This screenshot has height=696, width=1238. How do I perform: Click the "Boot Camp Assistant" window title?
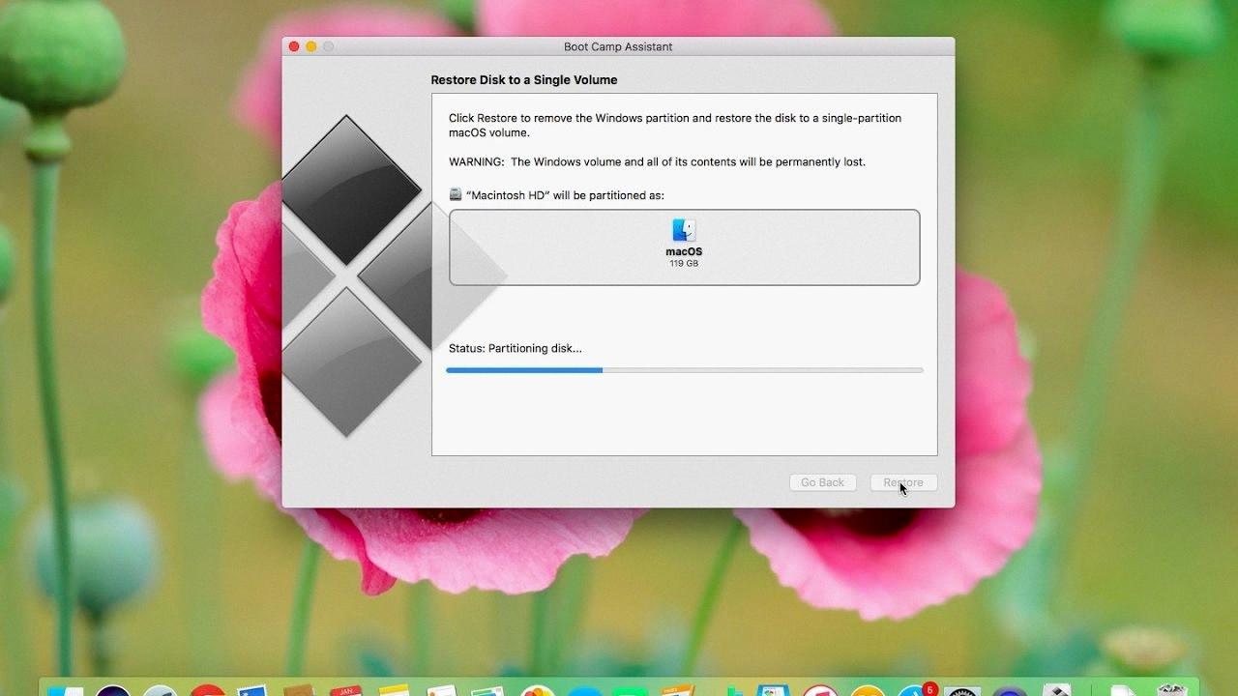[618, 46]
